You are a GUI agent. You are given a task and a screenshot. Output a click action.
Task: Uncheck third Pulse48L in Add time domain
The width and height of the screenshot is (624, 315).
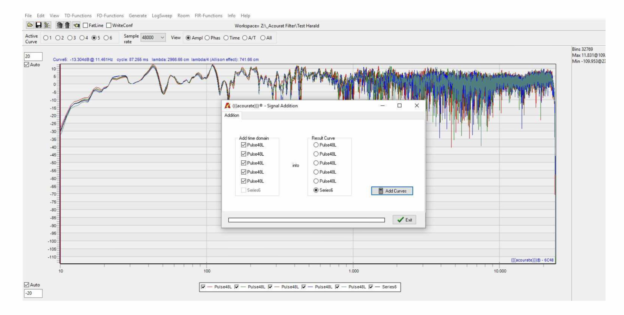point(243,163)
